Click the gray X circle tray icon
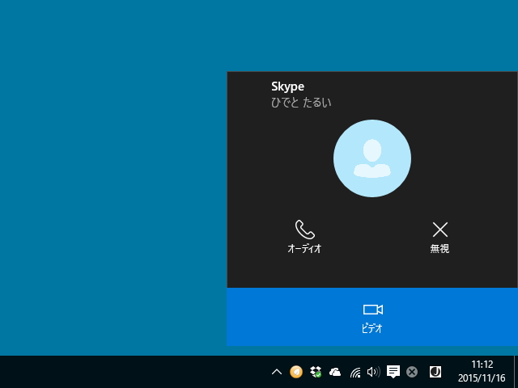The width and height of the screenshot is (518, 388). tap(412, 372)
